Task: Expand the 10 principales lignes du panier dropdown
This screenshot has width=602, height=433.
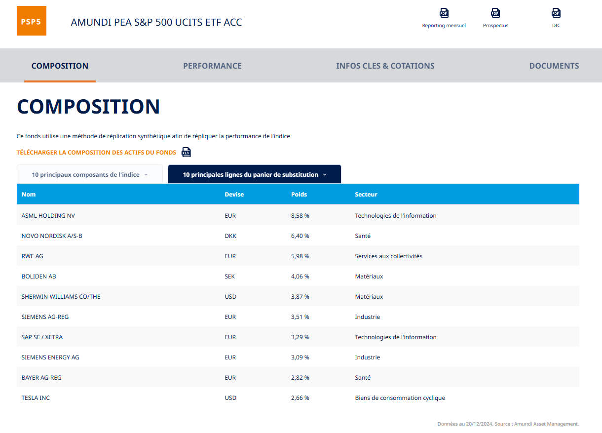Action: tap(255, 174)
